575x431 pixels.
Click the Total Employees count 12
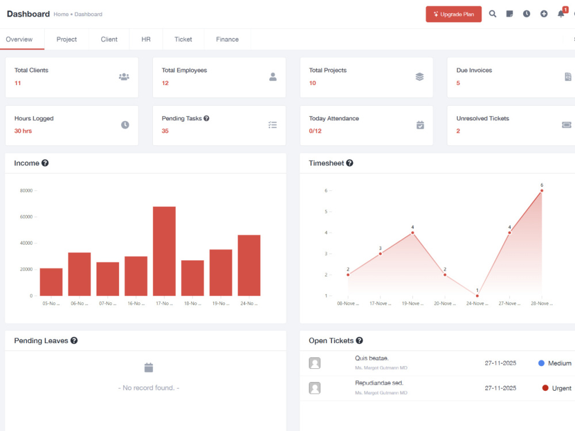(x=165, y=83)
